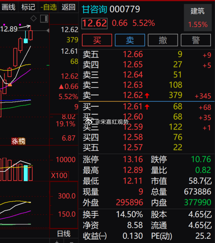Click the diamond marker icon on the chart

pos(33,19)
